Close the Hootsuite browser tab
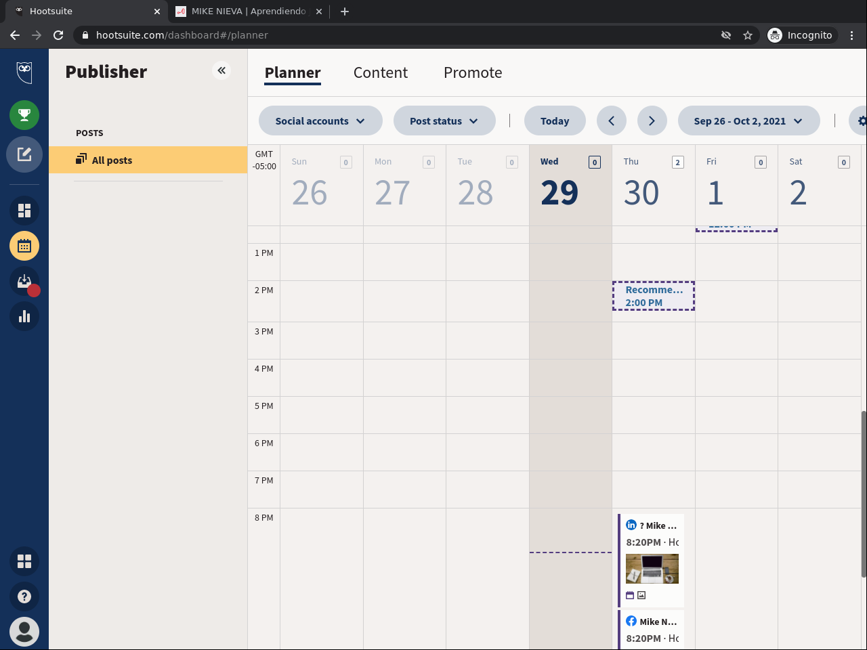The height and width of the screenshot is (650, 867). pos(157,12)
